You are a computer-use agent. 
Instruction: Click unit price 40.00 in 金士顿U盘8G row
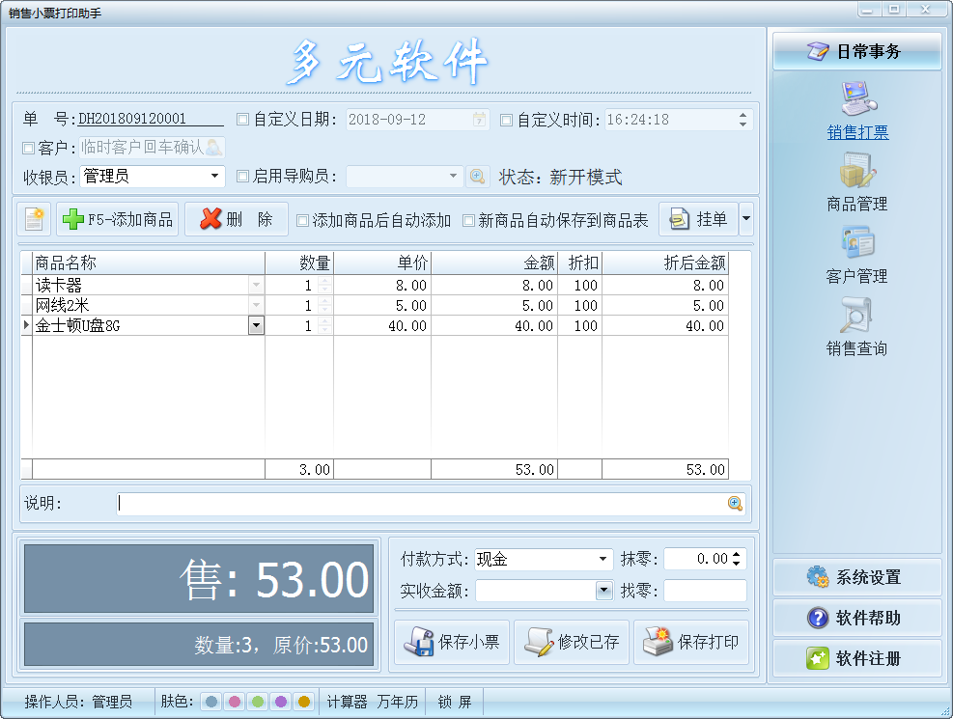[x=382, y=325]
